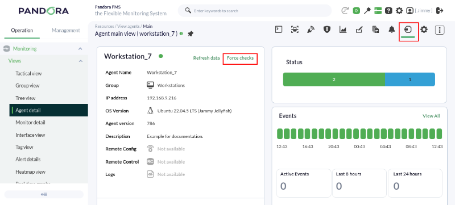Switch to the Operation tab

pos(22,30)
